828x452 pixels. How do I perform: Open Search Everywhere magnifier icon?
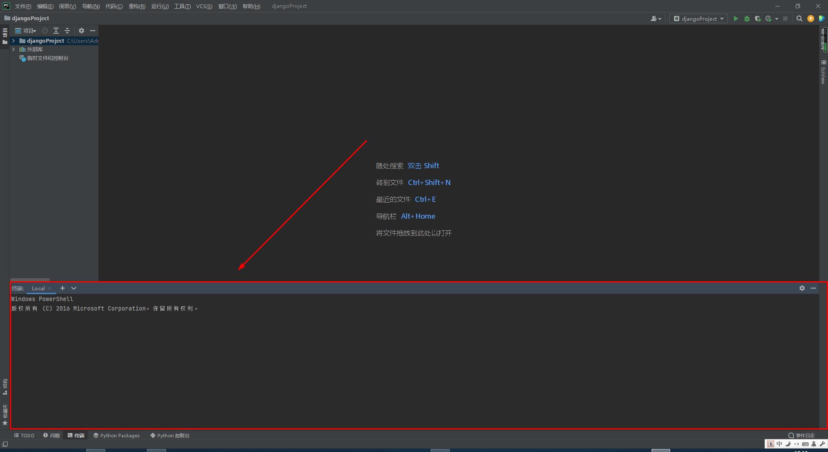point(799,19)
